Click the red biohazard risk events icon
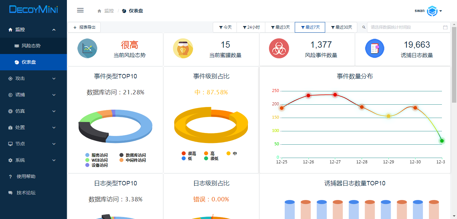Viewport: 457px width, 219px height. click(x=279, y=49)
